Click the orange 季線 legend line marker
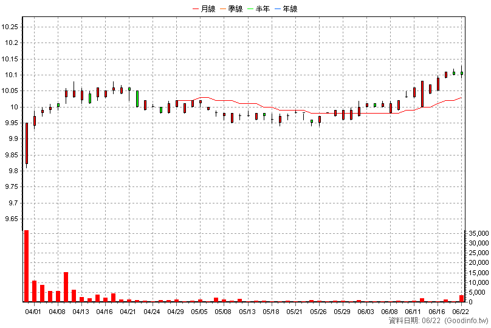491x328 pixels. click(x=223, y=9)
